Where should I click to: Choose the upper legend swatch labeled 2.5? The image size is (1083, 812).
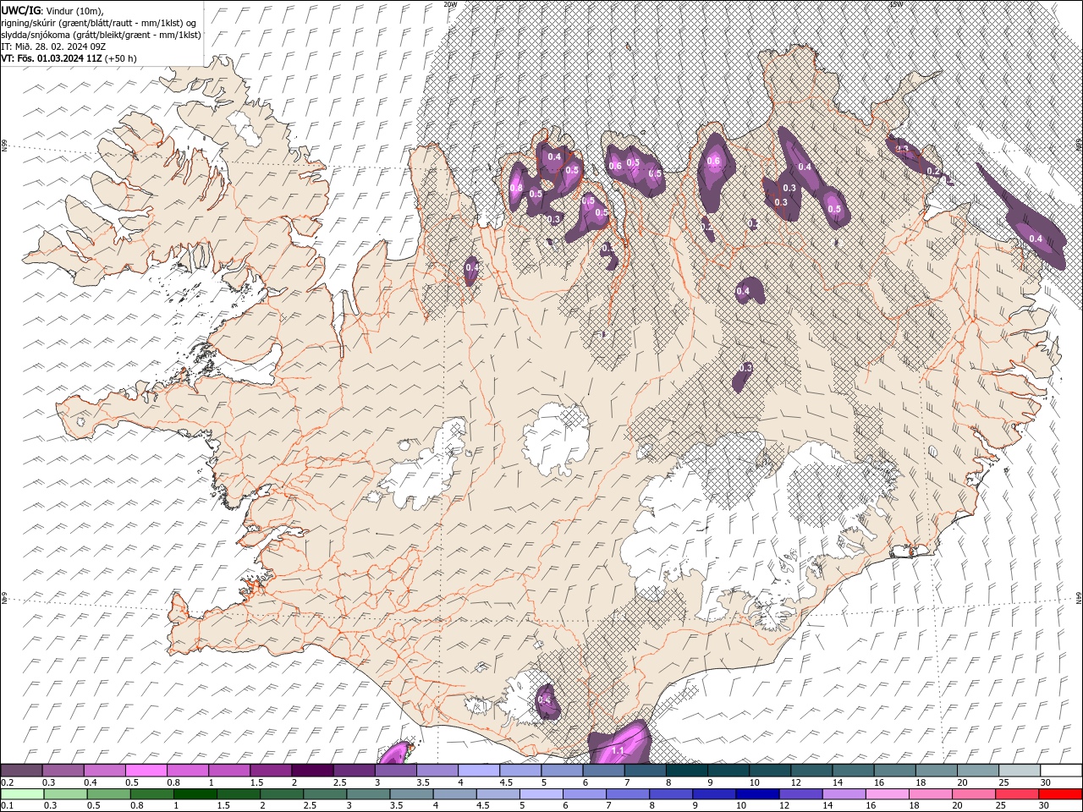354,771
